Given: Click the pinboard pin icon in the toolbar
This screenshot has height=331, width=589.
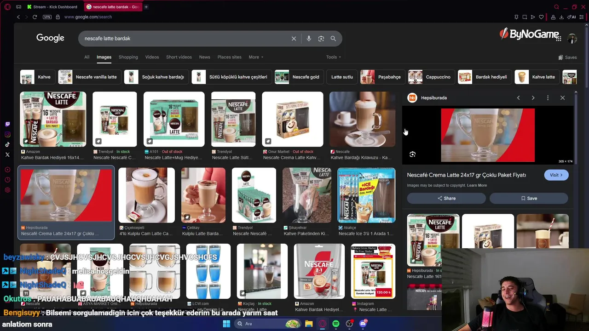Looking at the screenshot, I should pos(516,17).
